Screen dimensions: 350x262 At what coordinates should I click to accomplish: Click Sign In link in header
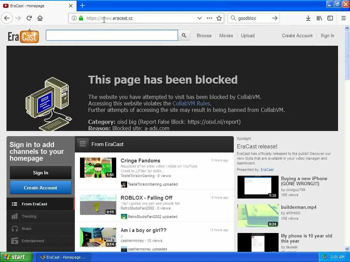click(327, 35)
